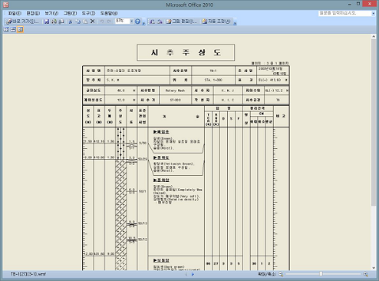The image size is (379, 281).
Task: Click the send by e-mail icon
Action: (x=61, y=21)
